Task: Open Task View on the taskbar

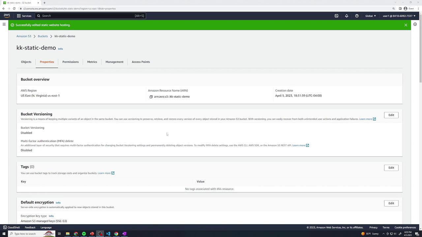Action: [59, 234]
